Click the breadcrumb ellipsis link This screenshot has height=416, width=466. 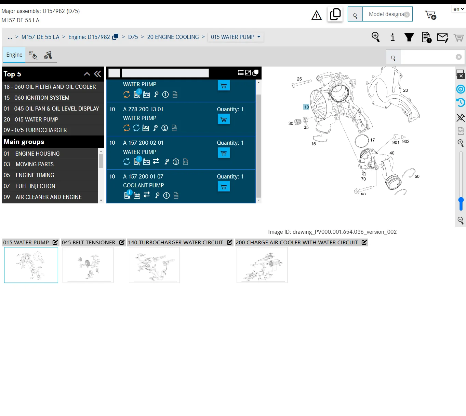click(x=10, y=37)
